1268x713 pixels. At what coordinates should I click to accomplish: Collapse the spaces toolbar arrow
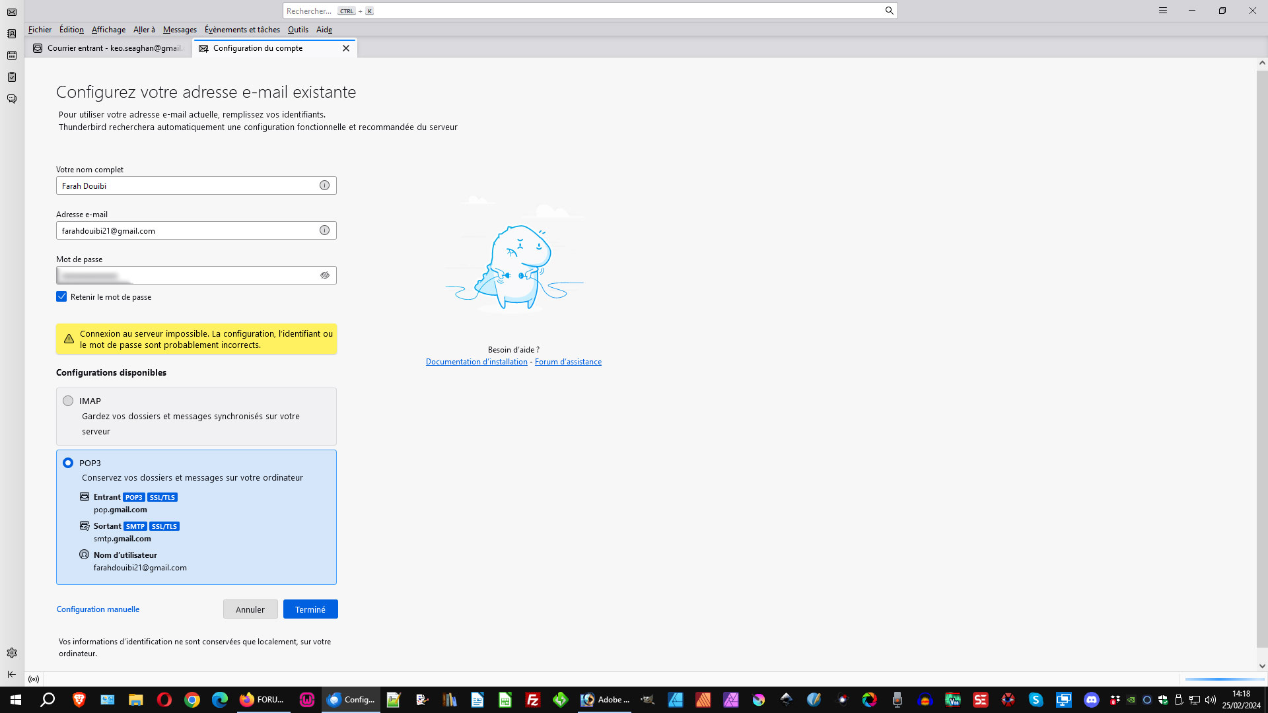tap(12, 674)
